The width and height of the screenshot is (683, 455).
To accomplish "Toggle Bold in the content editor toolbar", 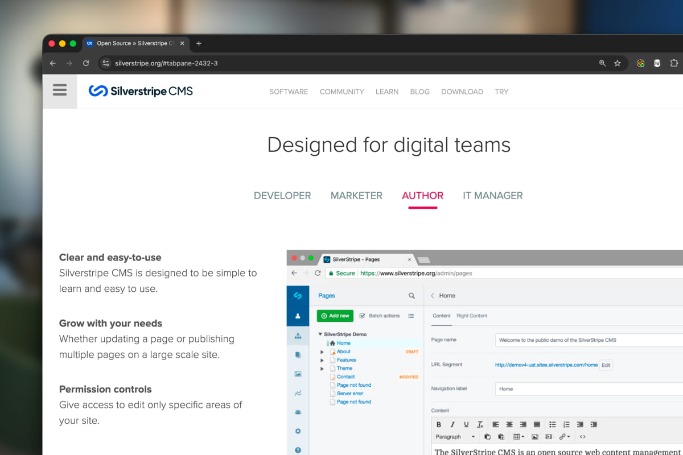I will (439, 424).
